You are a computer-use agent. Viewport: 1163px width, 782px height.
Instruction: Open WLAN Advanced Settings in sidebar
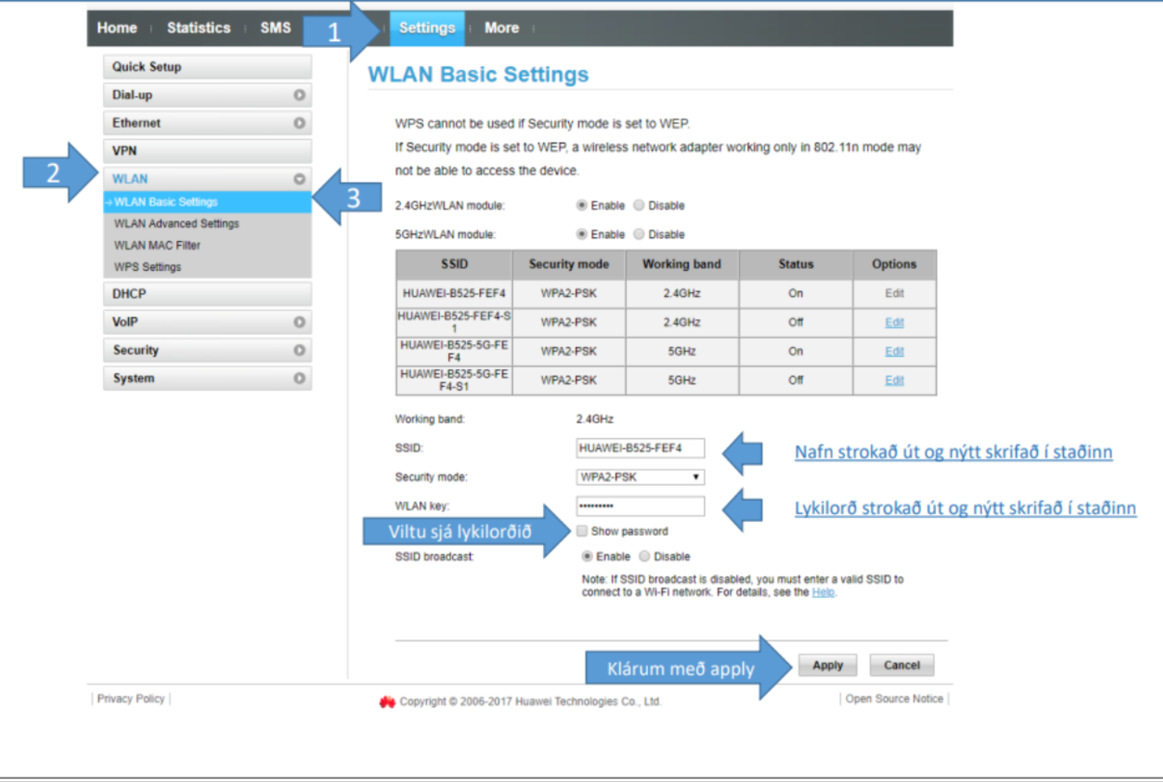(x=176, y=224)
